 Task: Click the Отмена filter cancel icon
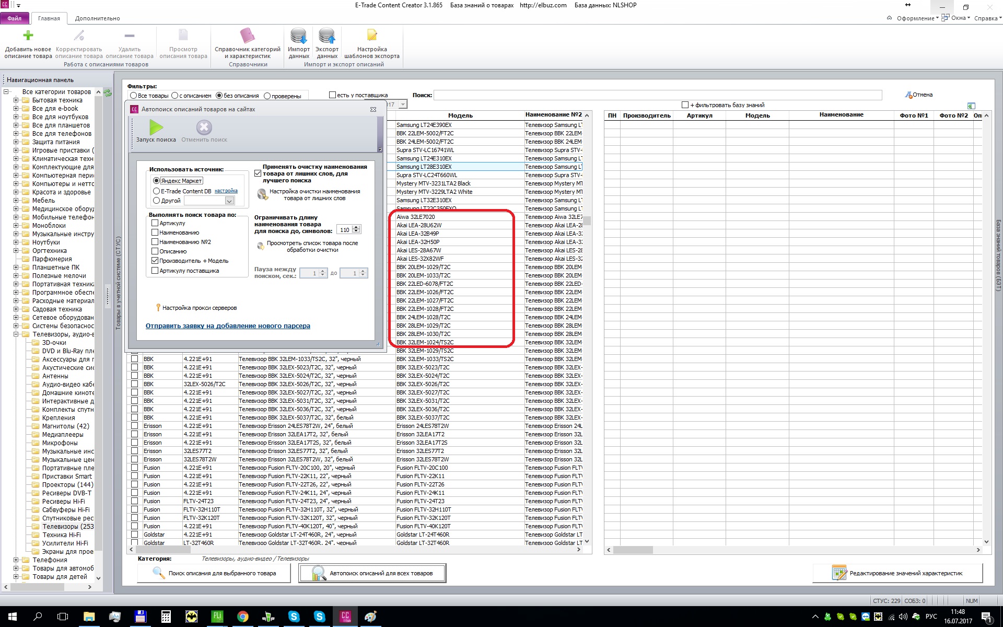tap(908, 95)
